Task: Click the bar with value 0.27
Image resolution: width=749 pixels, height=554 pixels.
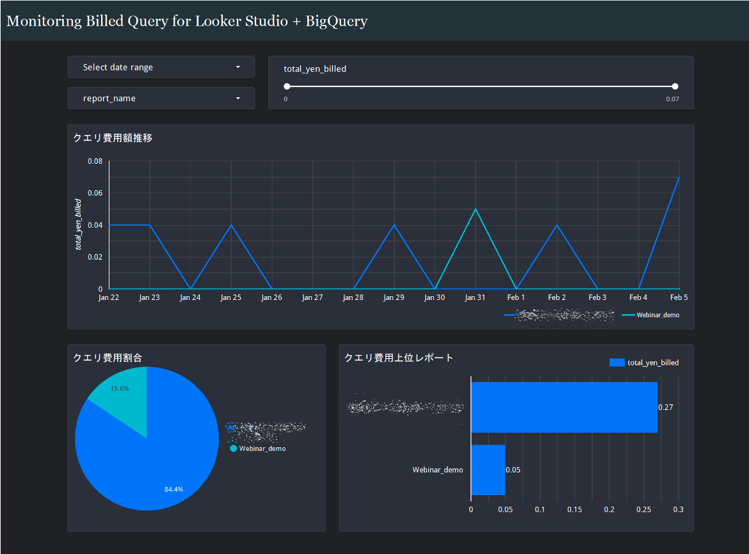Action: [x=563, y=407]
